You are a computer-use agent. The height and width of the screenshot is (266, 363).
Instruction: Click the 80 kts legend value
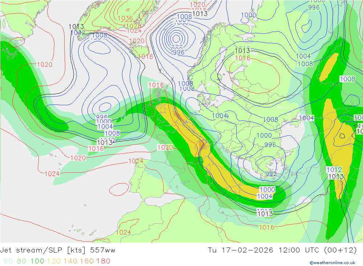click(21, 261)
